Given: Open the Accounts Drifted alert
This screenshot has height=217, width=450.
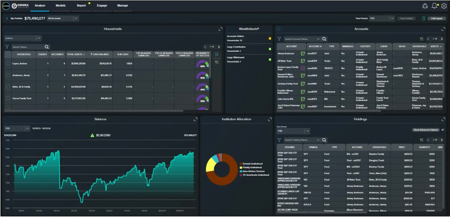Looking at the screenshot, I should (249, 38).
